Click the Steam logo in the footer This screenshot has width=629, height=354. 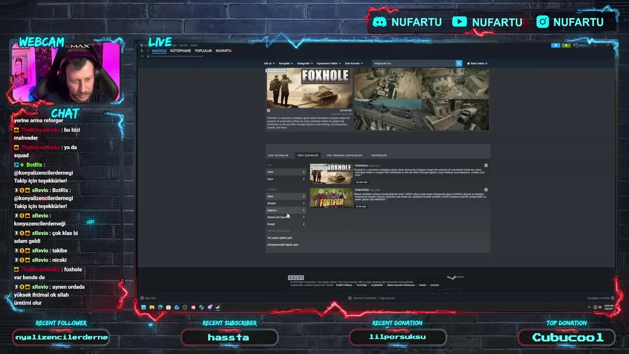[456, 277]
